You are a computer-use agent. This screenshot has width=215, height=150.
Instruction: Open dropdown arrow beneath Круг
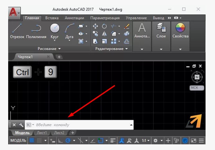tap(54, 41)
